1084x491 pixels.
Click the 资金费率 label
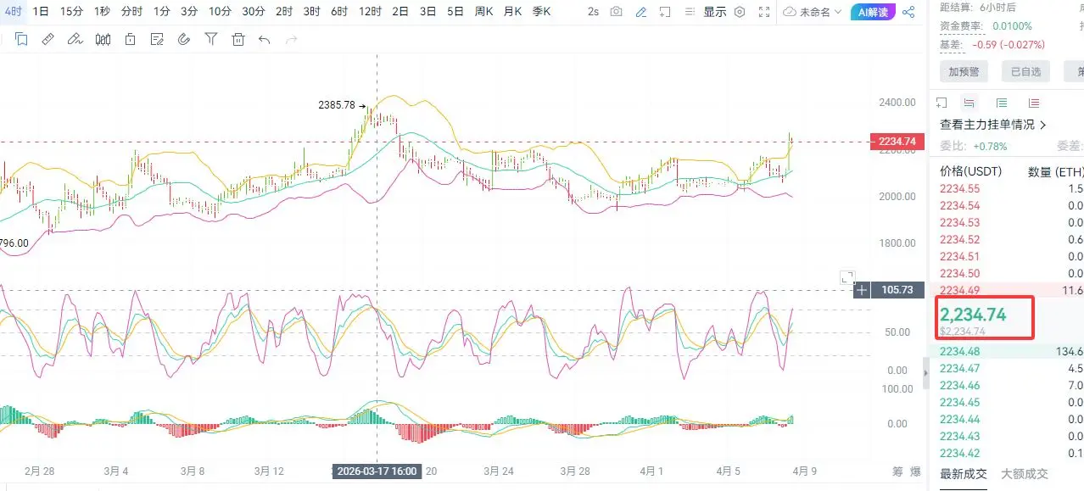962,26
